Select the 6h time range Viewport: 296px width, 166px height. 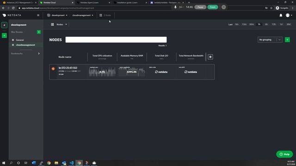[266, 24]
